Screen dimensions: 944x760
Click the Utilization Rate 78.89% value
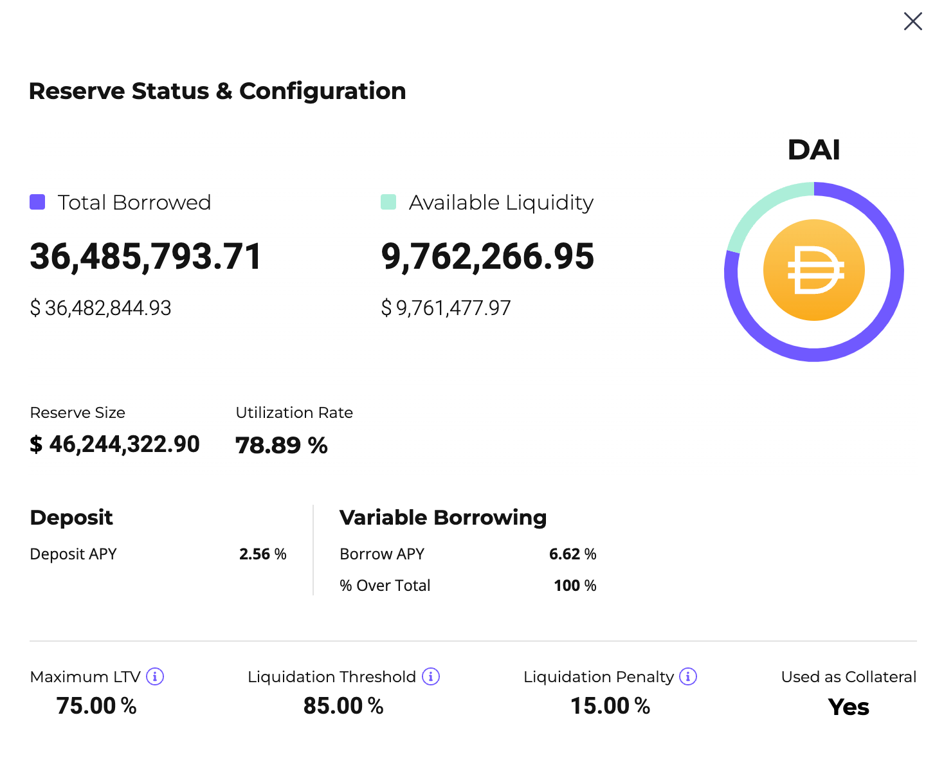[x=282, y=445]
